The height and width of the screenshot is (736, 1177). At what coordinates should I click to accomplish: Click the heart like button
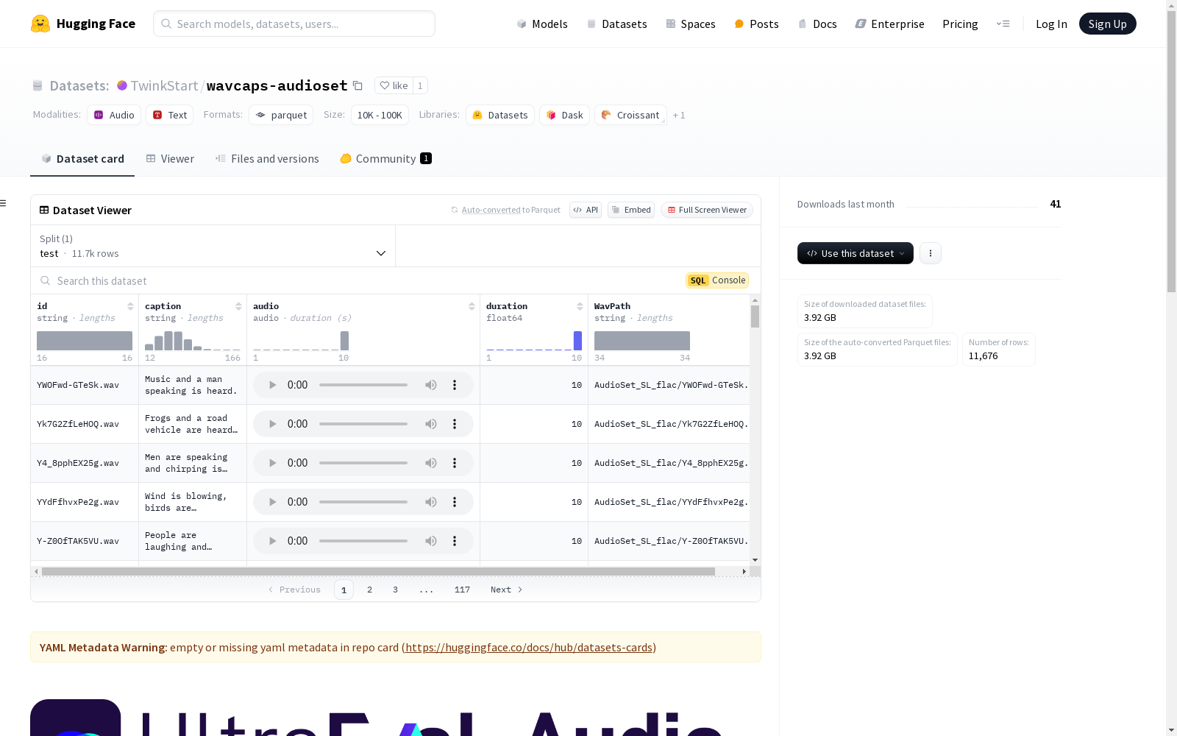click(394, 85)
